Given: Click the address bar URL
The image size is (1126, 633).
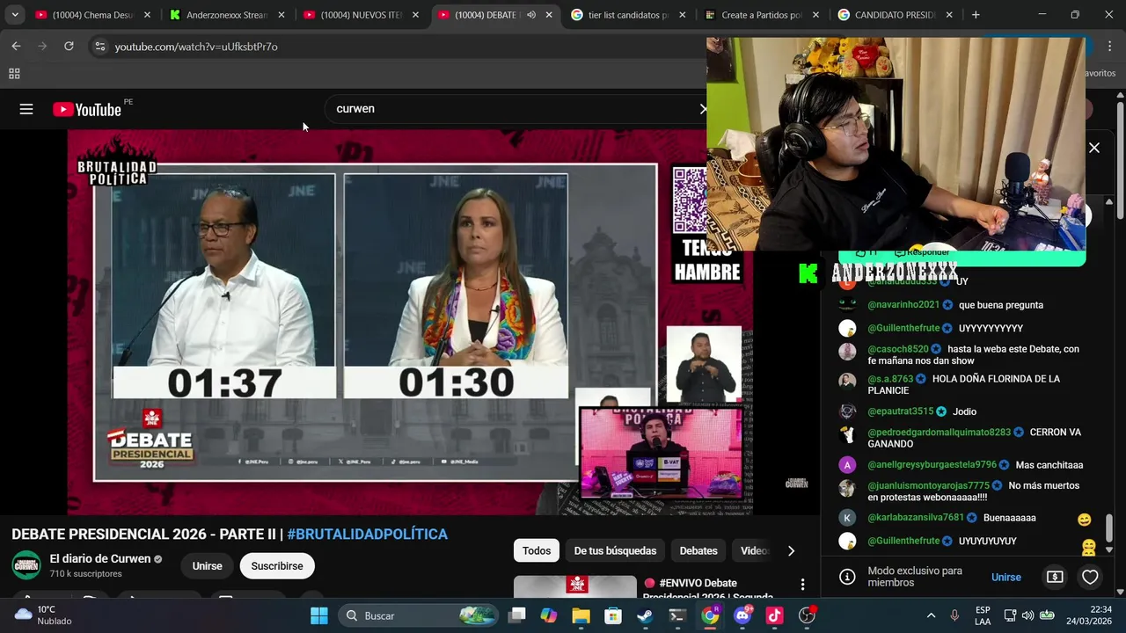Looking at the screenshot, I should coord(196,47).
